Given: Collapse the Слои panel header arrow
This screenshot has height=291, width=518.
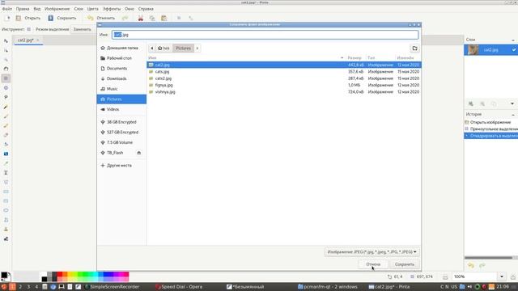Looking at the screenshot, I should coord(513,40).
